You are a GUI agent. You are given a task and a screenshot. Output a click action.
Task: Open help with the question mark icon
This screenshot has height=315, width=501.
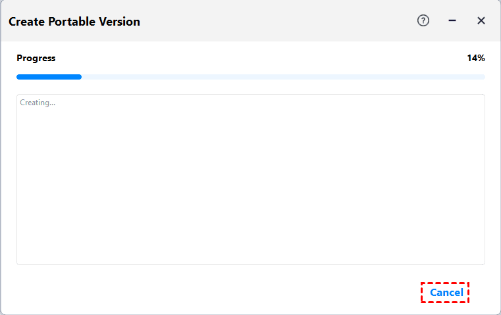(423, 20)
